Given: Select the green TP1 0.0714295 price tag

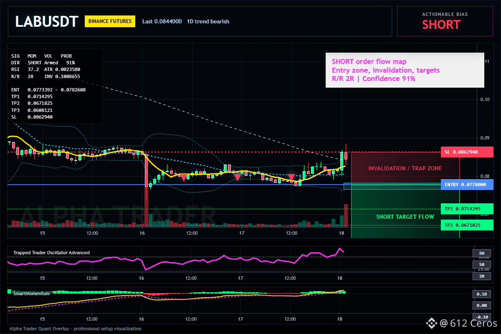Looking at the screenshot, I should tap(467, 208).
